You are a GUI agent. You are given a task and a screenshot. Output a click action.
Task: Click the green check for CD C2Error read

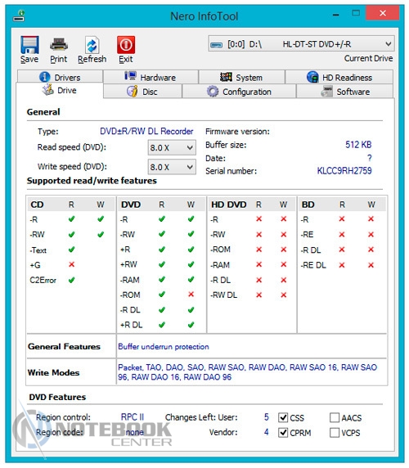pyautogui.click(x=72, y=280)
